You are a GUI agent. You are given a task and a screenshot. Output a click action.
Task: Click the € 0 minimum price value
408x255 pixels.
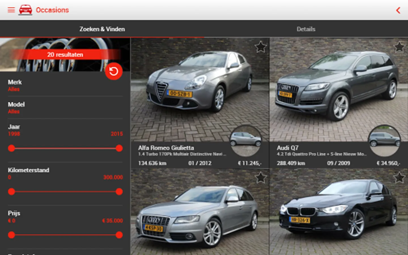(x=12, y=220)
